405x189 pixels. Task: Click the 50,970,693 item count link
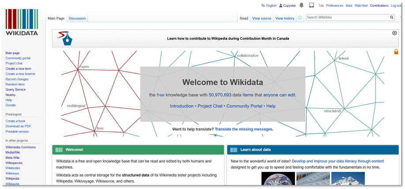coord(220,95)
